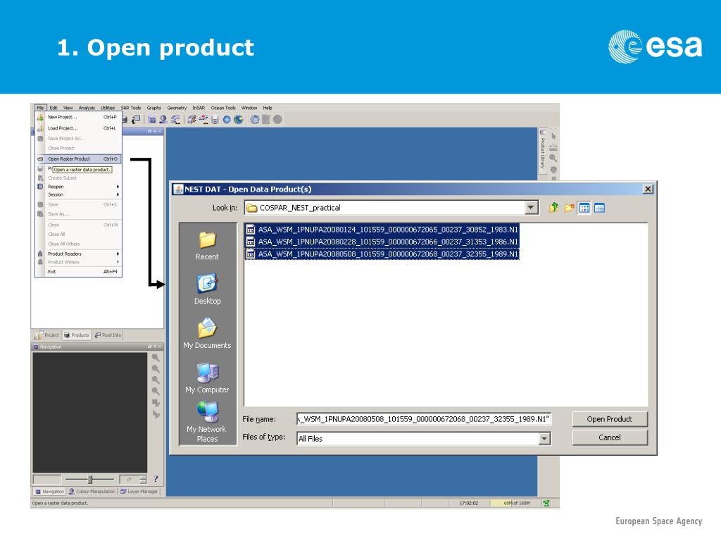
Task: Click the earth world map toolbar icon
Action: pyautogui.click(x=238, y=120)
